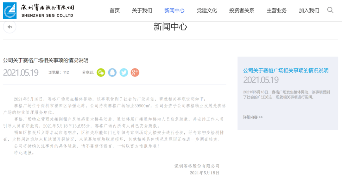Click the first paragraph starting 2021年5月18日，赛格广场
The width and height of the screenshot is (342, 178).
(110, 99)
